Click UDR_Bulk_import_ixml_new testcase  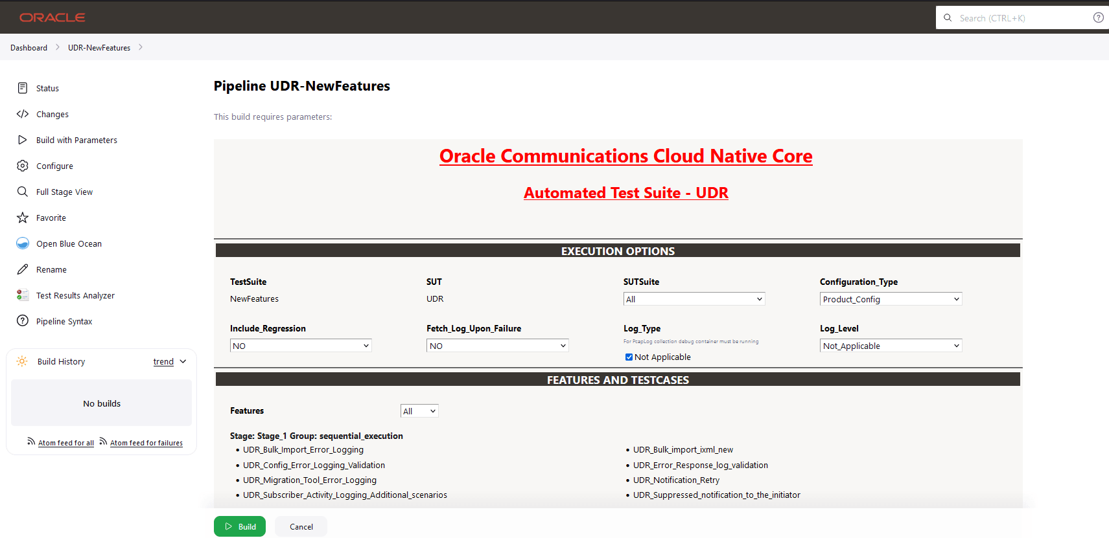click(x=683, y=449)
